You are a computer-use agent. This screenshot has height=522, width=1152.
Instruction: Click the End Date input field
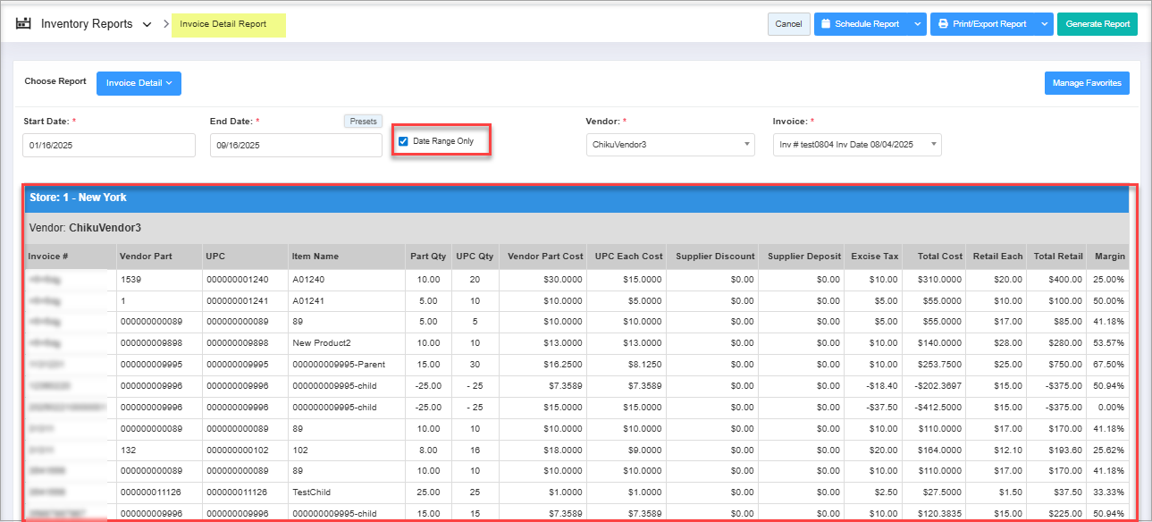(296, 145)
